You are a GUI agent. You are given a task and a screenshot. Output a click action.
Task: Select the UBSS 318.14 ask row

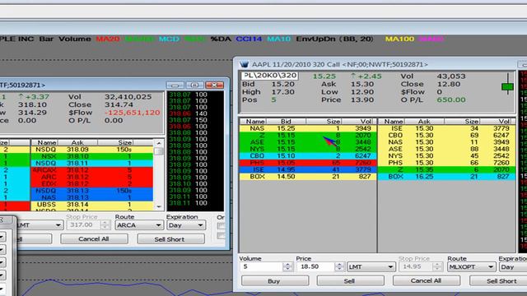click(x=92, y=205)
